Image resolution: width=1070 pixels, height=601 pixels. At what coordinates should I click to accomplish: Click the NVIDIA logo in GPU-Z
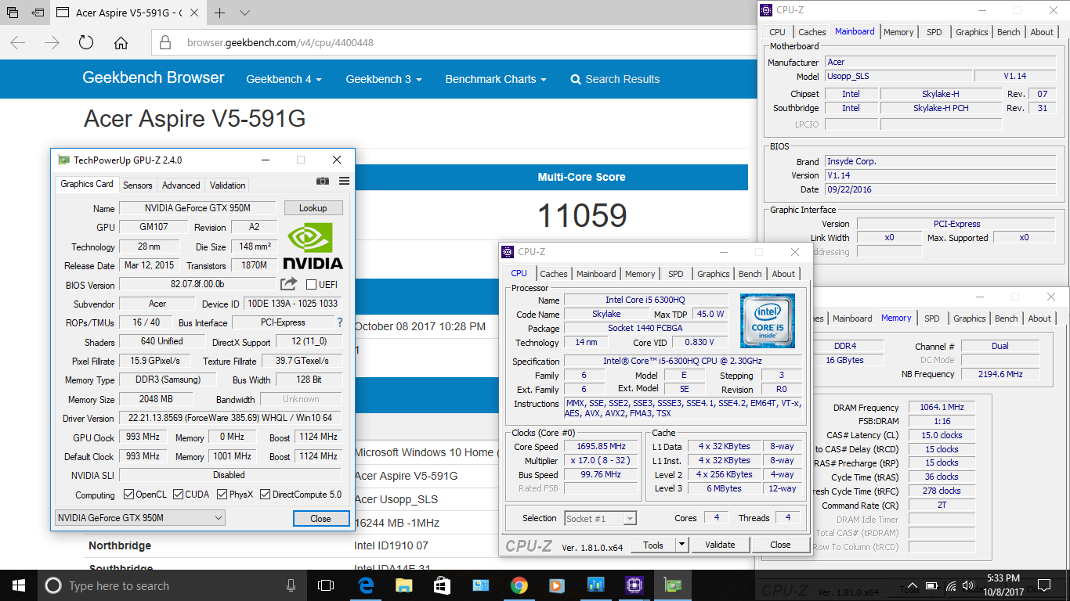[313, 246]
